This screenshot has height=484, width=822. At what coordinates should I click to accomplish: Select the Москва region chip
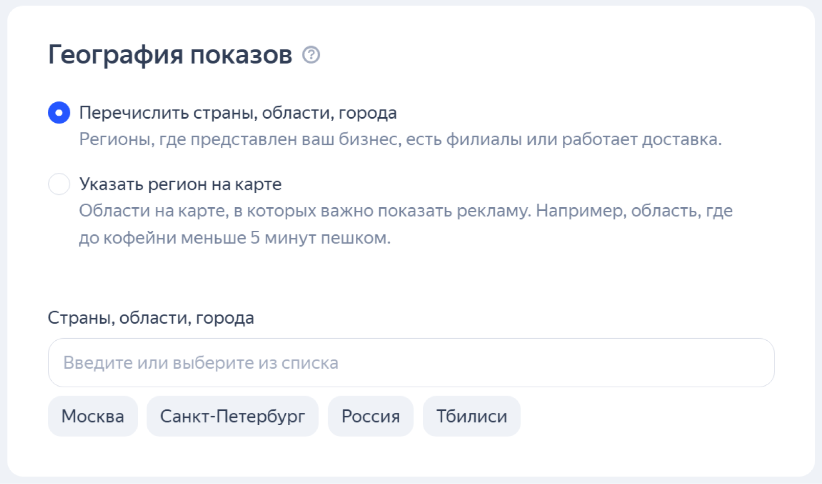click(93, 416)
